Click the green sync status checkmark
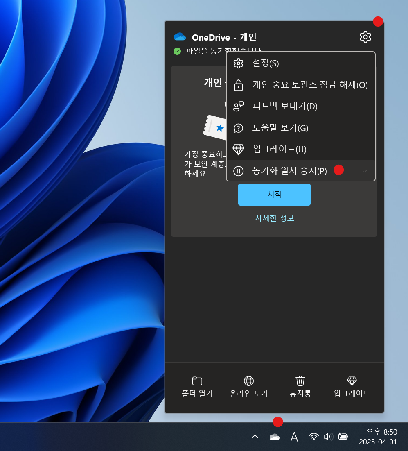This screenshot has width=408, height=451. pyautogui.click(x=177, y=51)
